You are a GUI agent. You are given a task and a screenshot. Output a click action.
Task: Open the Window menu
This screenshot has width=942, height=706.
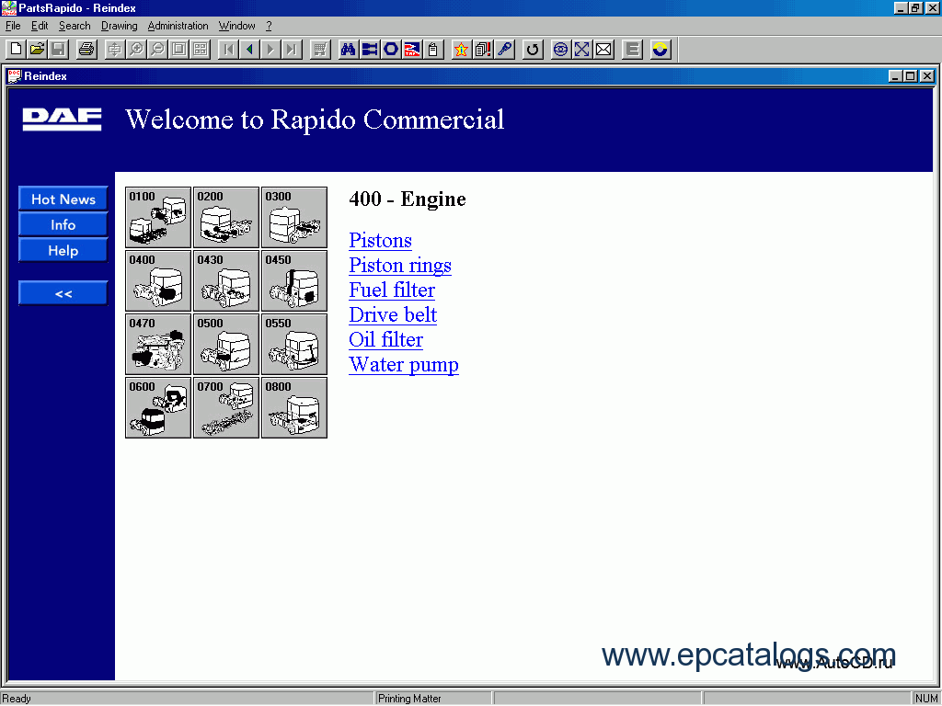[x=236, y=26]
